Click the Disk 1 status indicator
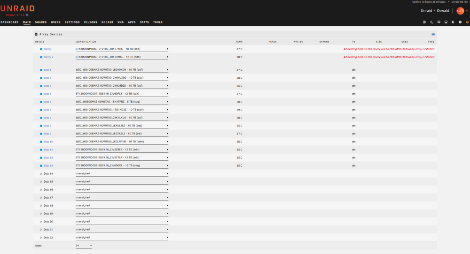Screen dimensions: 470x254 coord(41,70)
